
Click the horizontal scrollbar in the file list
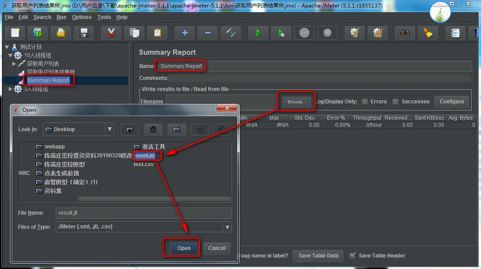(x=154, y=198)
